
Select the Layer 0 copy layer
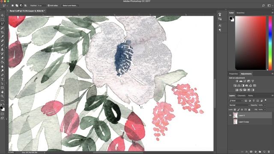click(250, 121)
